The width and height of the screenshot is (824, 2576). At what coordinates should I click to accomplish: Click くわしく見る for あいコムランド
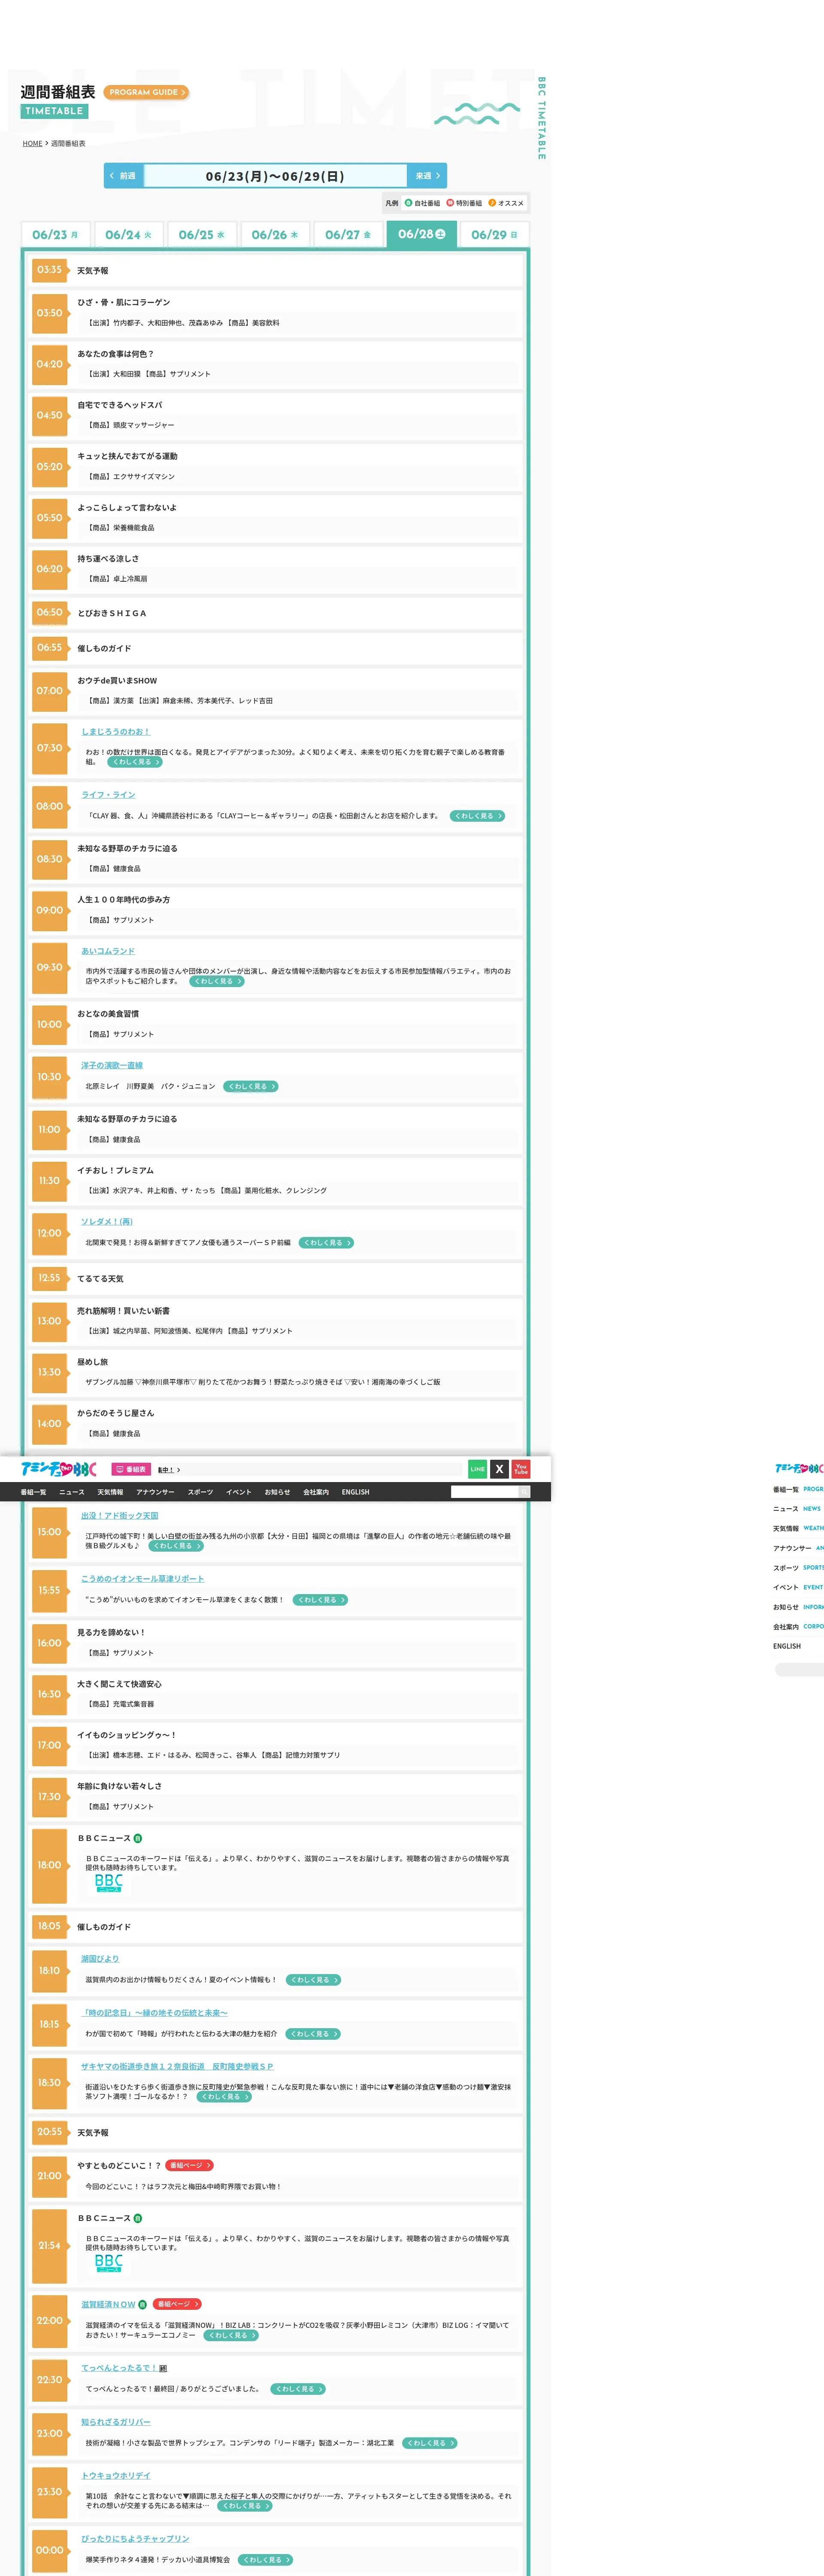pos(217,981)
